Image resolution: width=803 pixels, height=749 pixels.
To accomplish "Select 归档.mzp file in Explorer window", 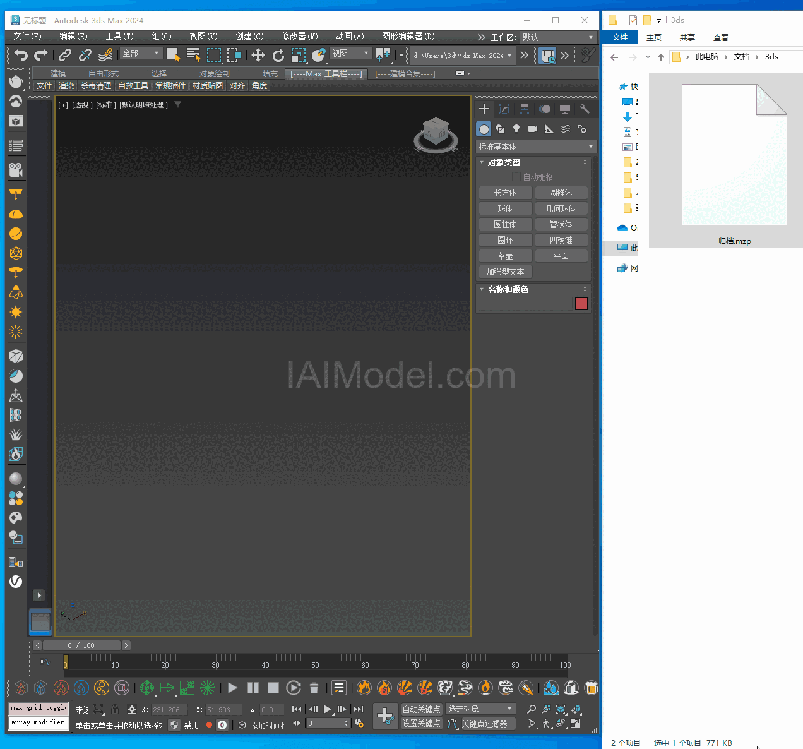I will coord(734,160).
